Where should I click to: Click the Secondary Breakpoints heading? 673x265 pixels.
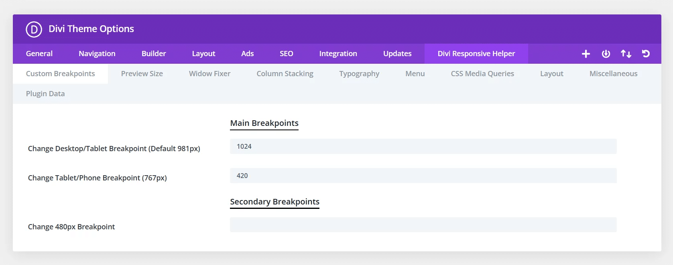(x=275, y=202)
